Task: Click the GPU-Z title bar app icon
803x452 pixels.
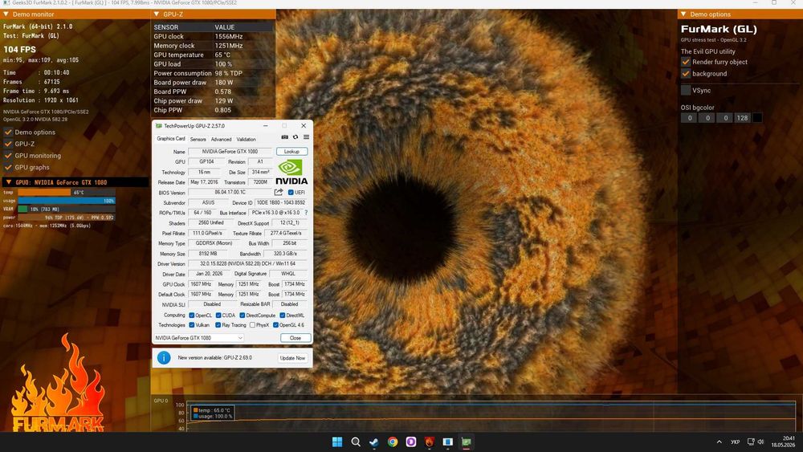Action: click(x=158, y=126)
